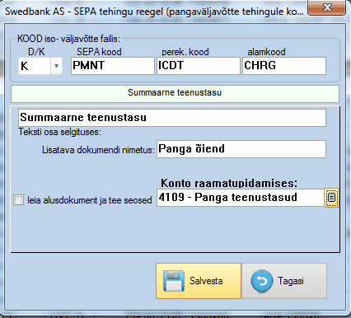Open the account list picker icon
Image resolution: width=351 pixels, height=318 pixels.
[332, 198]
